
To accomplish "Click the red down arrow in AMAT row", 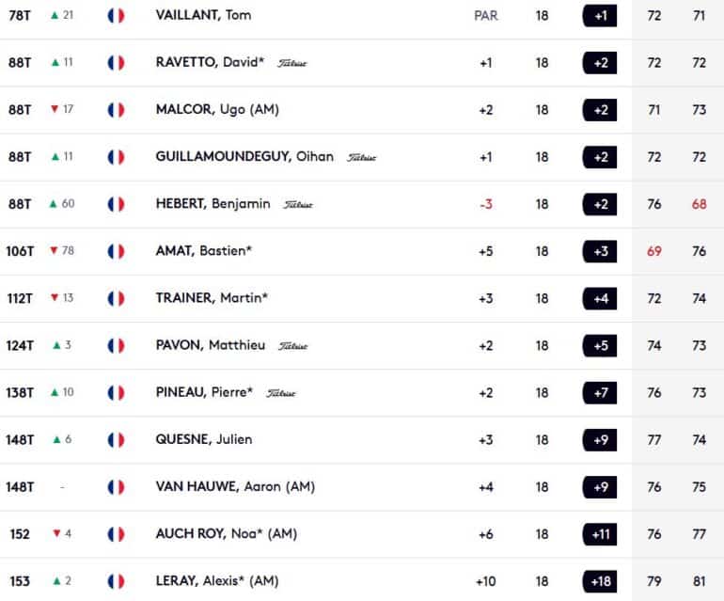I will [54, 250].
